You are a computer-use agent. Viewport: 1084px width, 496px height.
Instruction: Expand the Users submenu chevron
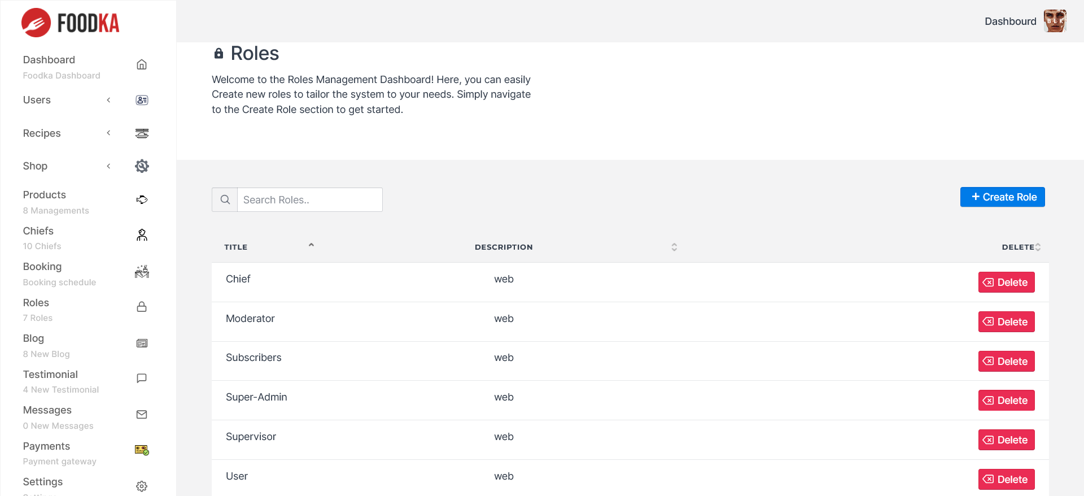coord(108,100)
